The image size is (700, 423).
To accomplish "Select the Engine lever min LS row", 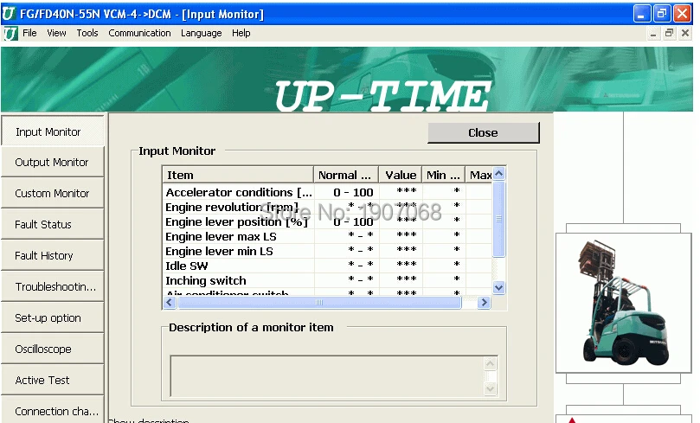I will click(328, 251).
